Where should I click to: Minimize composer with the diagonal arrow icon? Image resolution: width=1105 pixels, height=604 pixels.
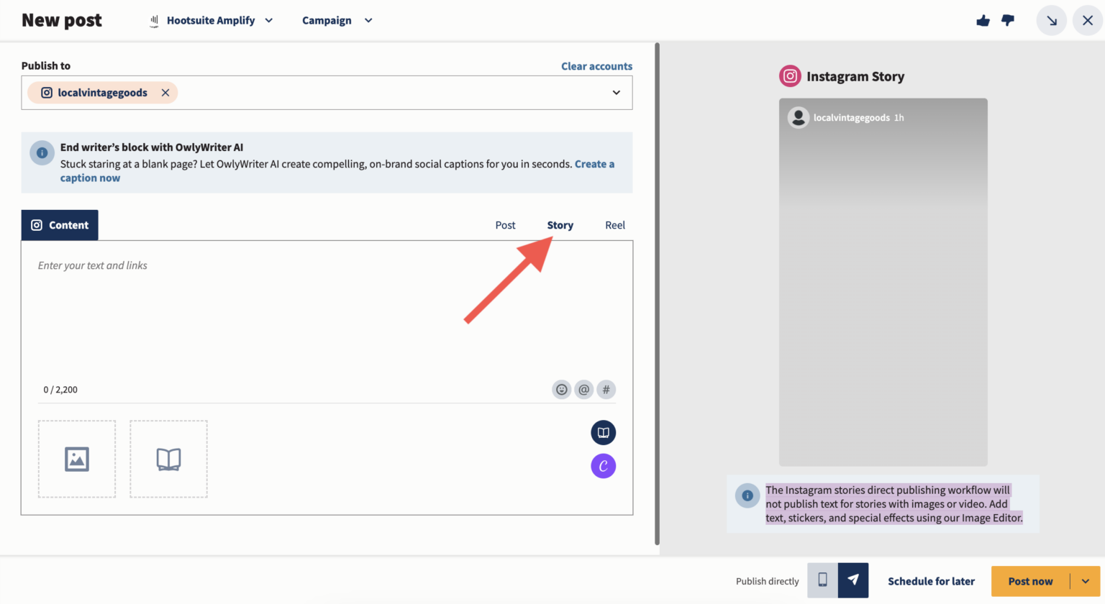coord(1051,21)
